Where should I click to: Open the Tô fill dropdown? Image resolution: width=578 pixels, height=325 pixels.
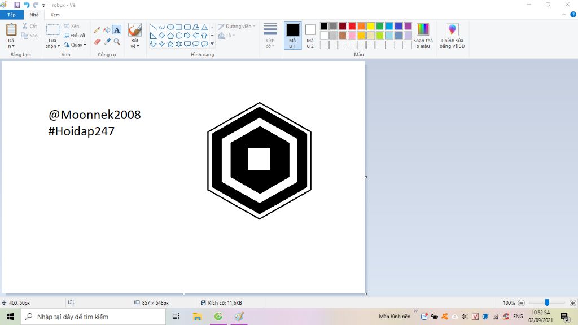(x=226, y=36)
